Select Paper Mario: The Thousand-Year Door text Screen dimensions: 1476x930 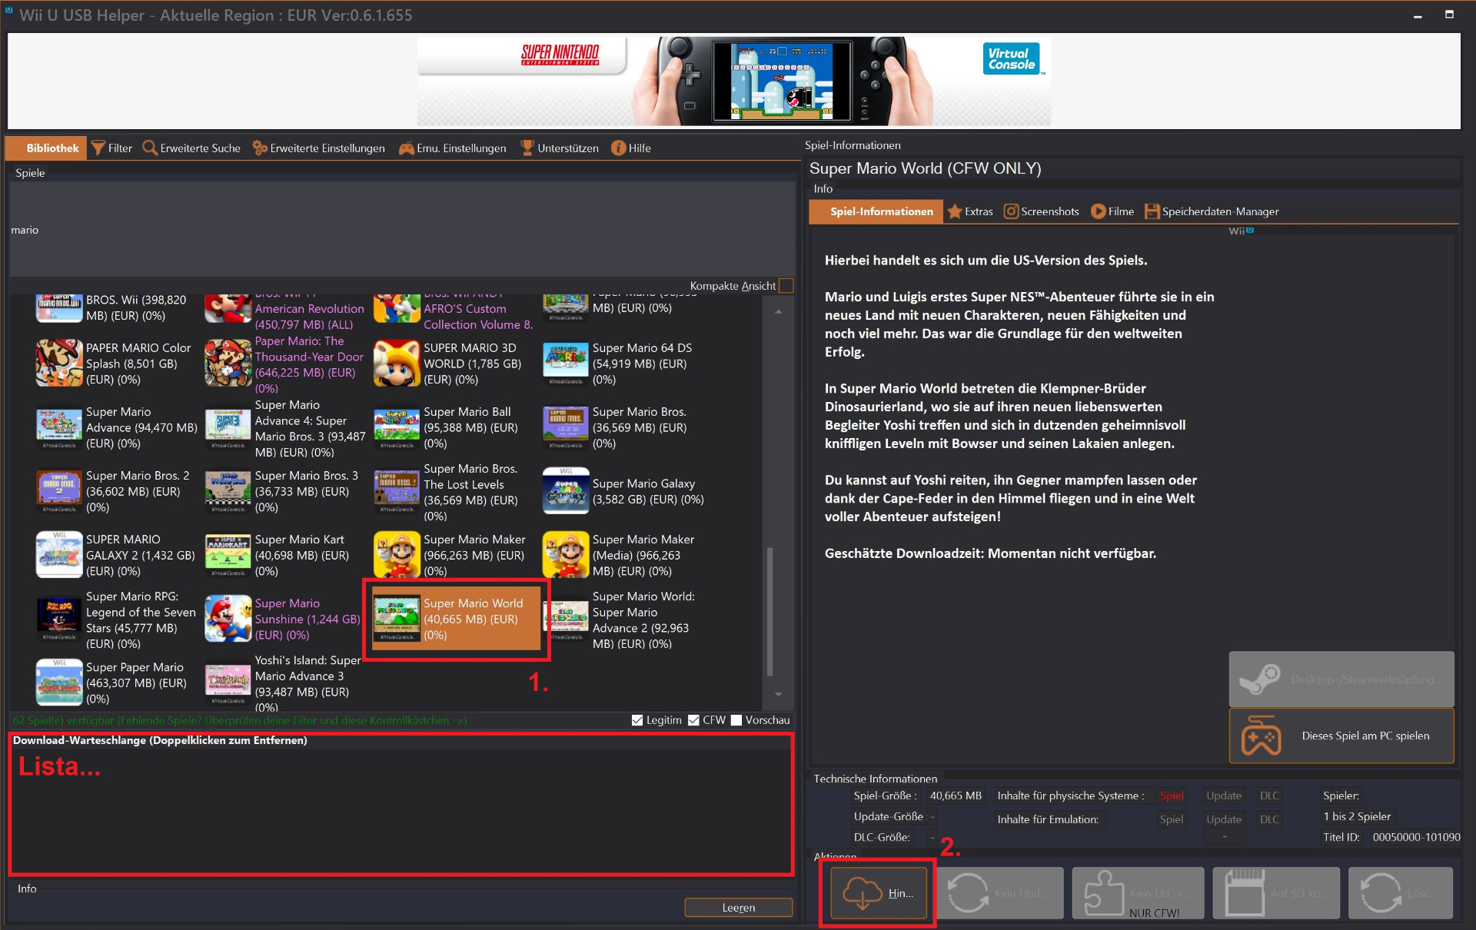pos(309,364)
